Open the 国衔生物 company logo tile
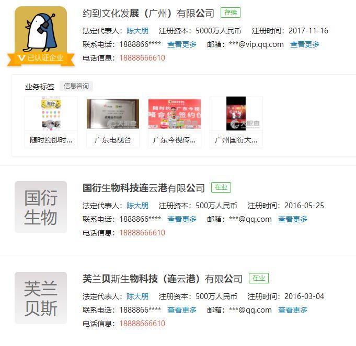 click(x=41, y=207)
